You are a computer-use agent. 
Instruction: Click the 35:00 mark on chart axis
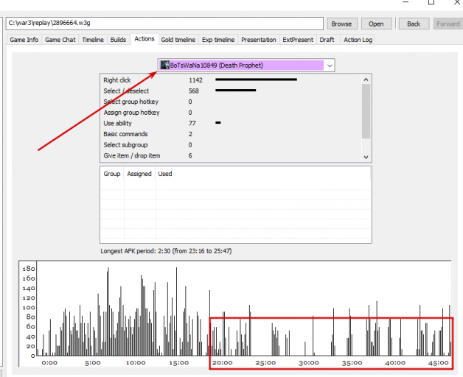coord(352,362)
